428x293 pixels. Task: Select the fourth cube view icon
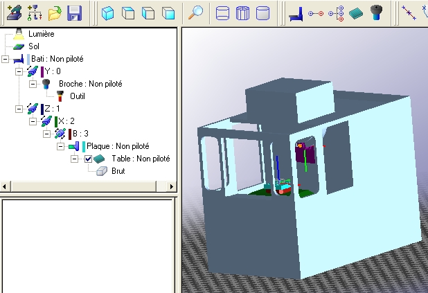[x=168, y=13]
